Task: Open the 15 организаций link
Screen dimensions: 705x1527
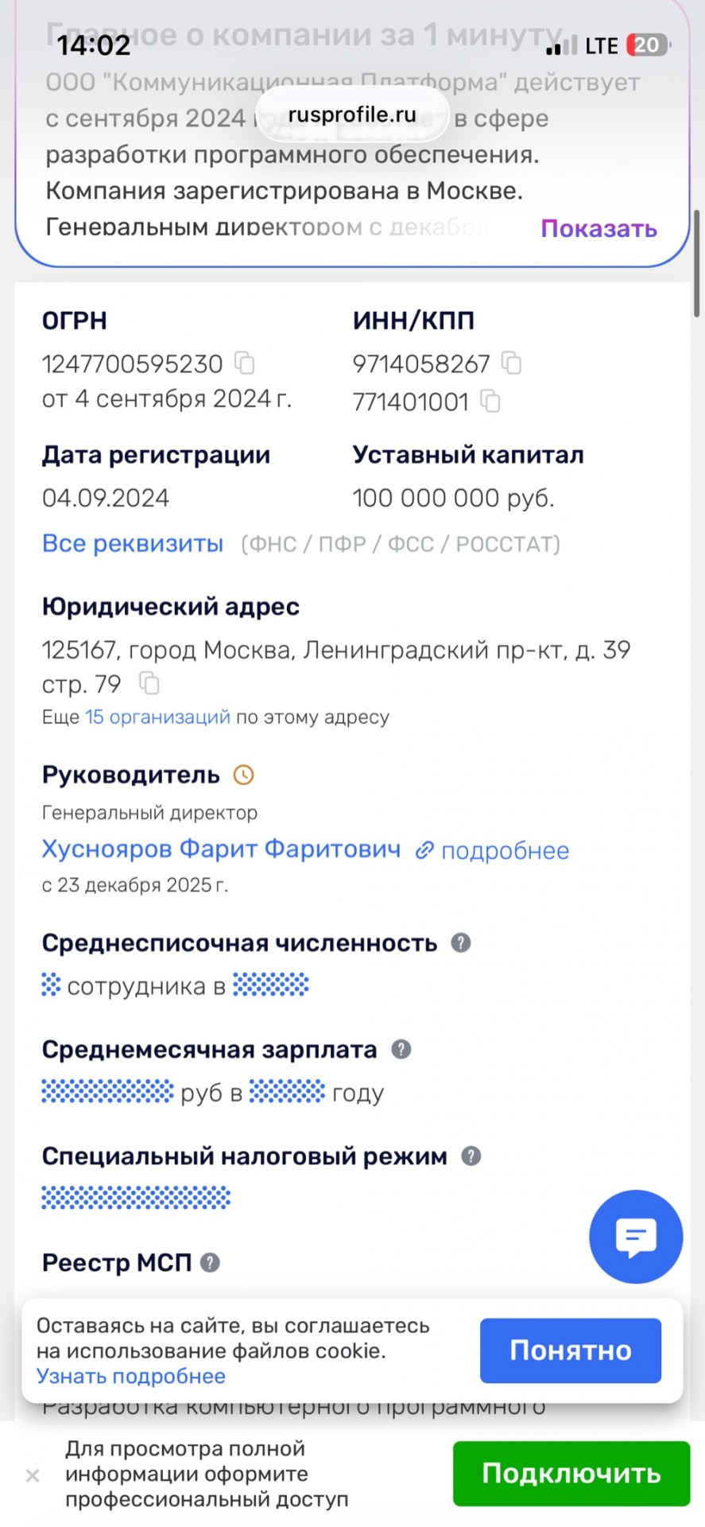Action: (x=157, y=717)
